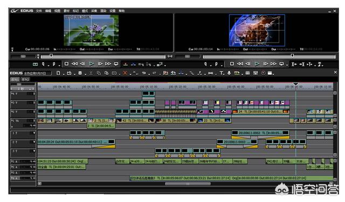
Task: Fast forward in right recorder monitor
Action: (x=273, y=64)
